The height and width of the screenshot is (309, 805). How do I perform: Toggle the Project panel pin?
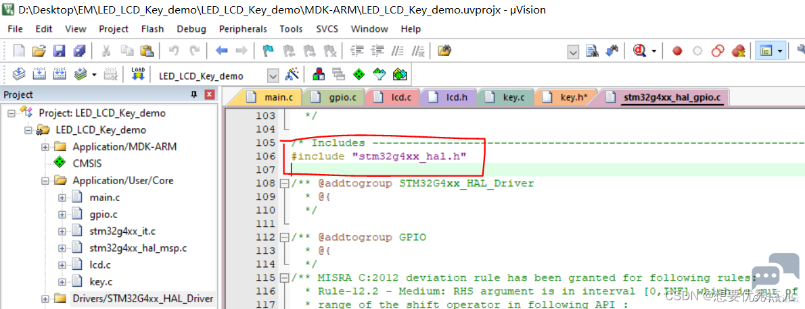coord(194,95)
